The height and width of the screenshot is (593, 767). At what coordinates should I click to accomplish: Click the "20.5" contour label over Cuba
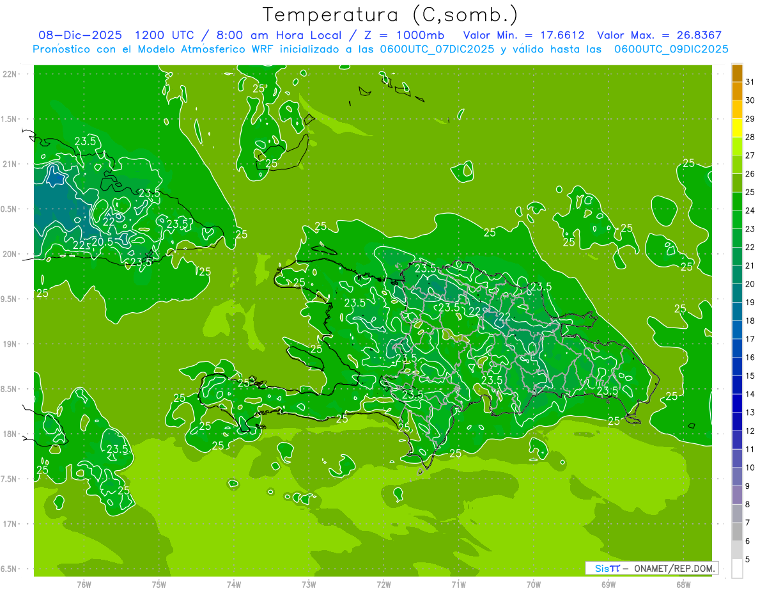pyautogui.click(x=102, y=242)
